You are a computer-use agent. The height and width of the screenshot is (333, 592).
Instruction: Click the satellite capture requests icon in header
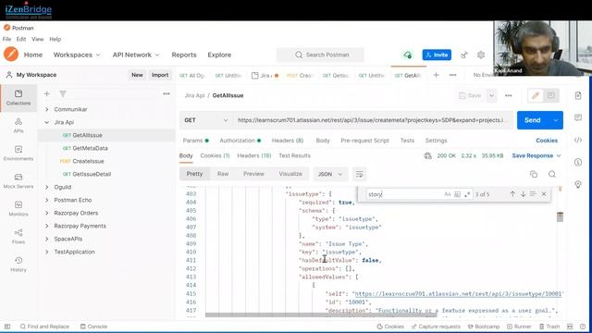tap(464, 55)
